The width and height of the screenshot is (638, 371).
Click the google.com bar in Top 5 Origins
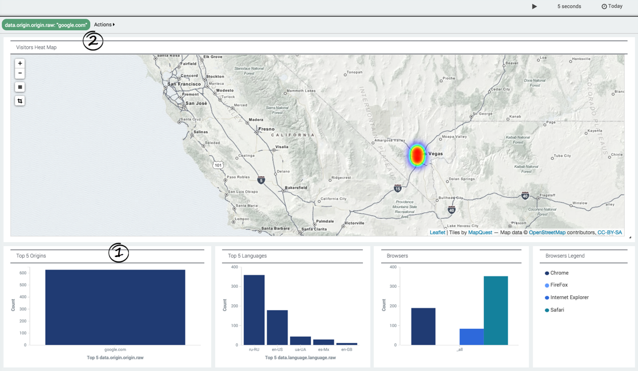pyautogui.click(x=115, y=307)
